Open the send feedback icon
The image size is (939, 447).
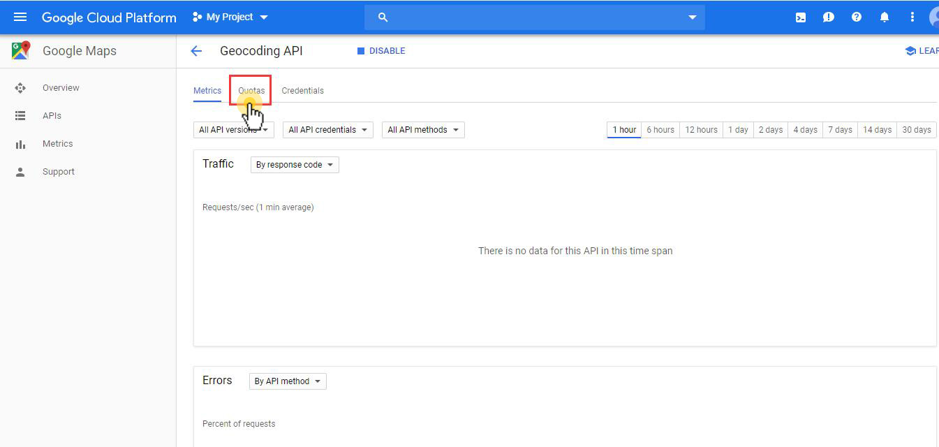pos(829,17)
